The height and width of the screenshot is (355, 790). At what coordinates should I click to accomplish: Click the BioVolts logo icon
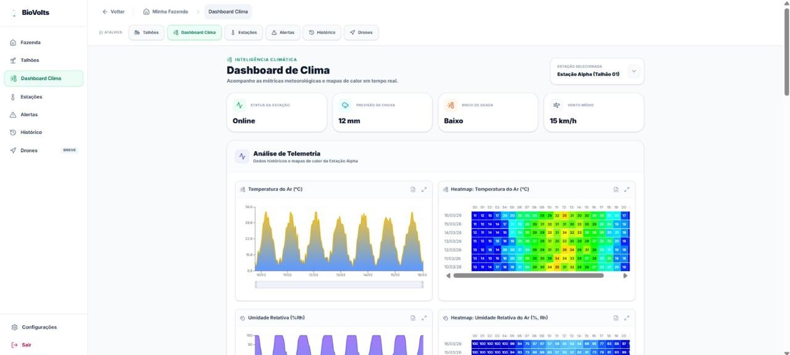coord(14,12)
